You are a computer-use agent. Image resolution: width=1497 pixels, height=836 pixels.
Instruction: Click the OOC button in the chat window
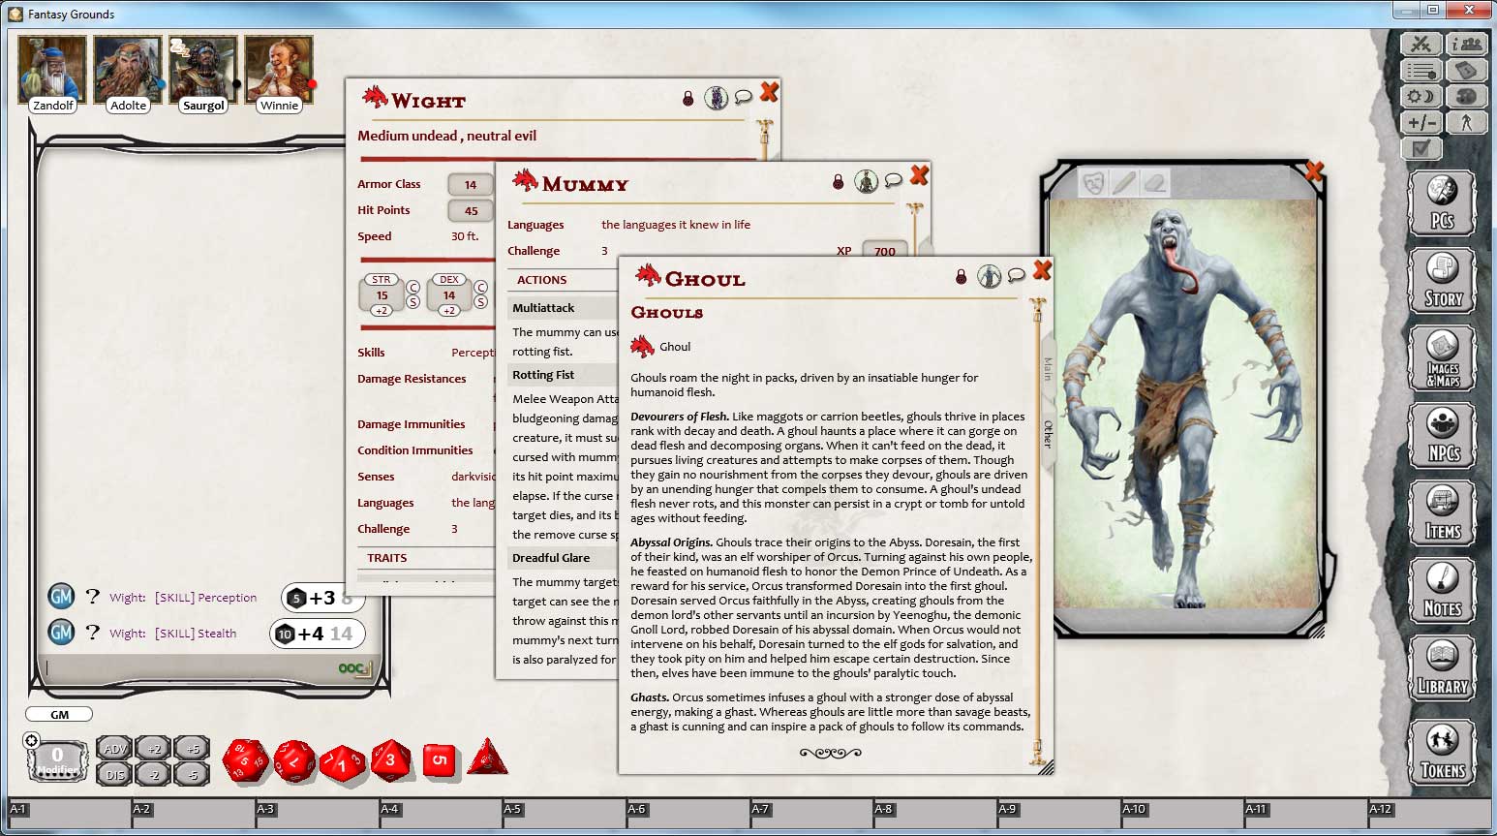[x=351, y=668]
